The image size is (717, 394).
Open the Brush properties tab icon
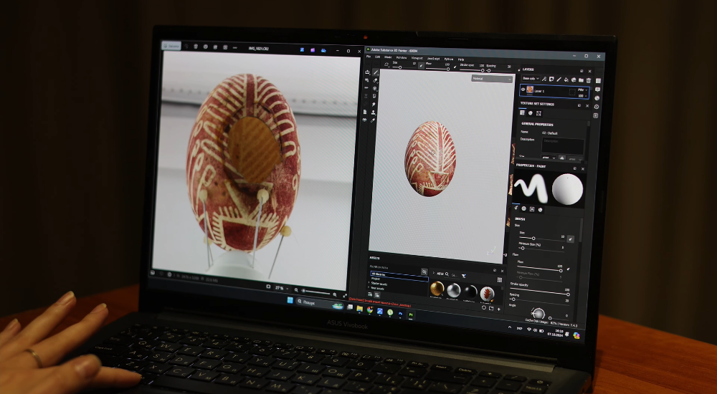click(516, 208)
